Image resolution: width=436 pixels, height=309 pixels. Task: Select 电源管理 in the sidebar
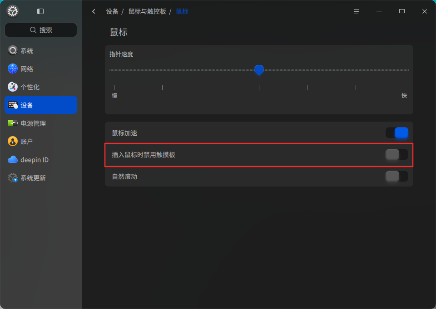point(41,123)
